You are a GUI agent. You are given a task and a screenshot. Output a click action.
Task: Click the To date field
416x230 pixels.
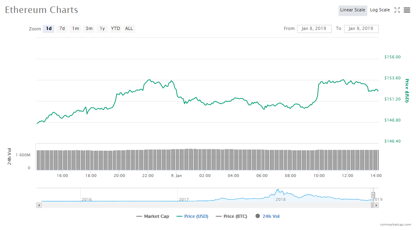pyautogui.click(x=361, y=29)
